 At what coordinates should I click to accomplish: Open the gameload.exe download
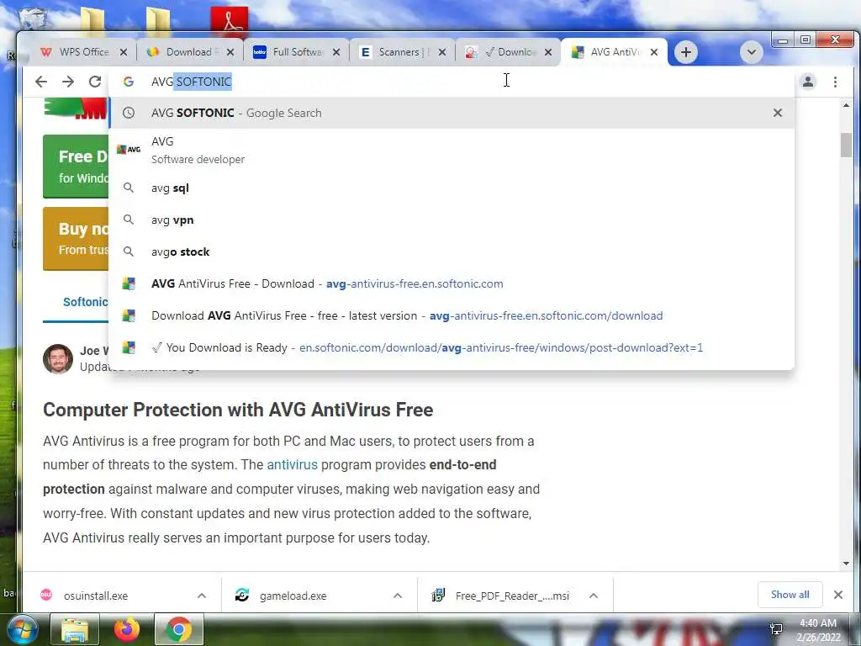click(x=293, y=596)
